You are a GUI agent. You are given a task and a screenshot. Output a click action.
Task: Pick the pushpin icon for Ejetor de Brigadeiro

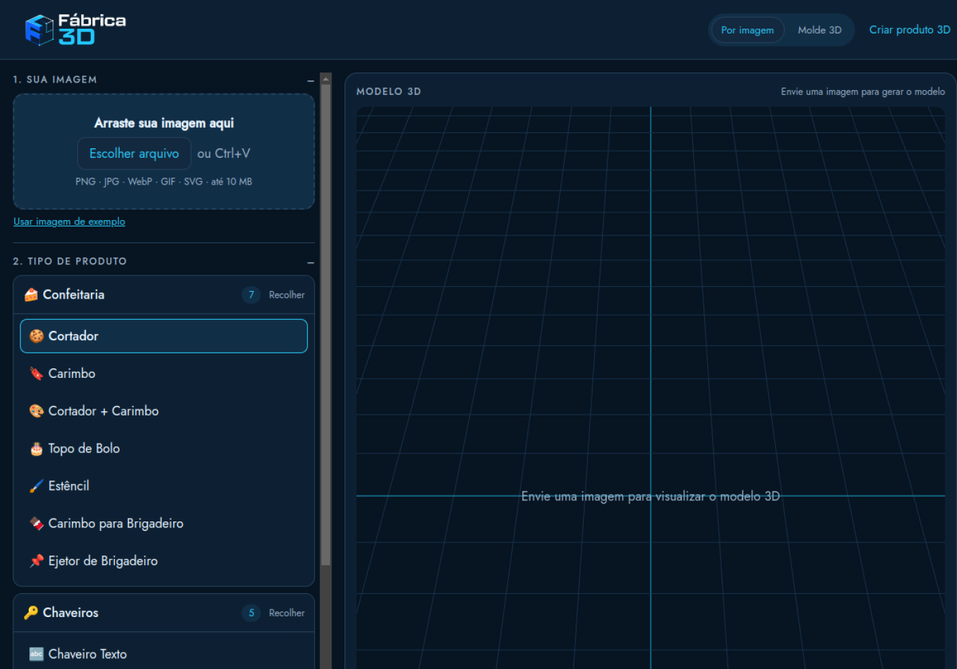pos(37,561)
